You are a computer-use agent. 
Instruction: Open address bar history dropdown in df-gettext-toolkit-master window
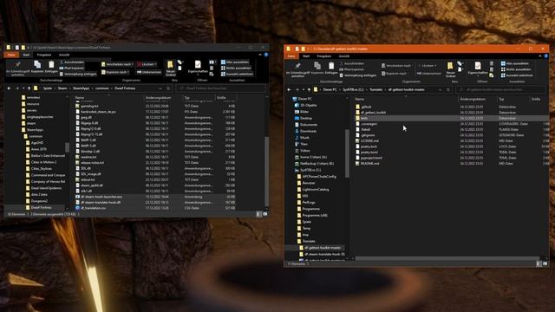[x=441, y=90]
